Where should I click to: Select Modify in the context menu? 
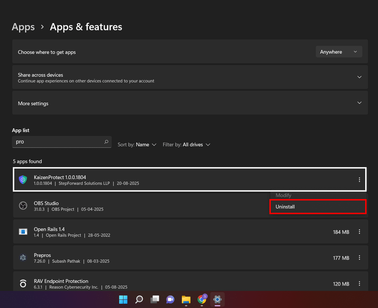point(283,195)
